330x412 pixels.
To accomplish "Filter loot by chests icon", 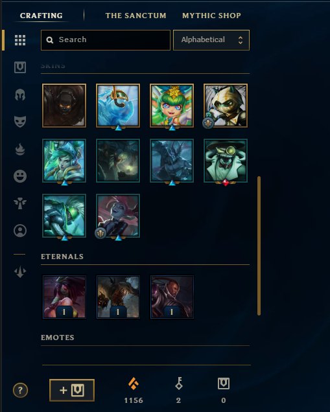I will [20, 67].
